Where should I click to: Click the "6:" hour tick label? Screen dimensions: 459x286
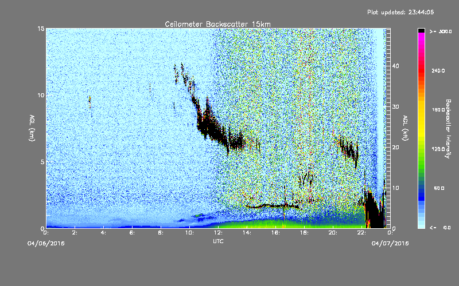coord(133,233)
